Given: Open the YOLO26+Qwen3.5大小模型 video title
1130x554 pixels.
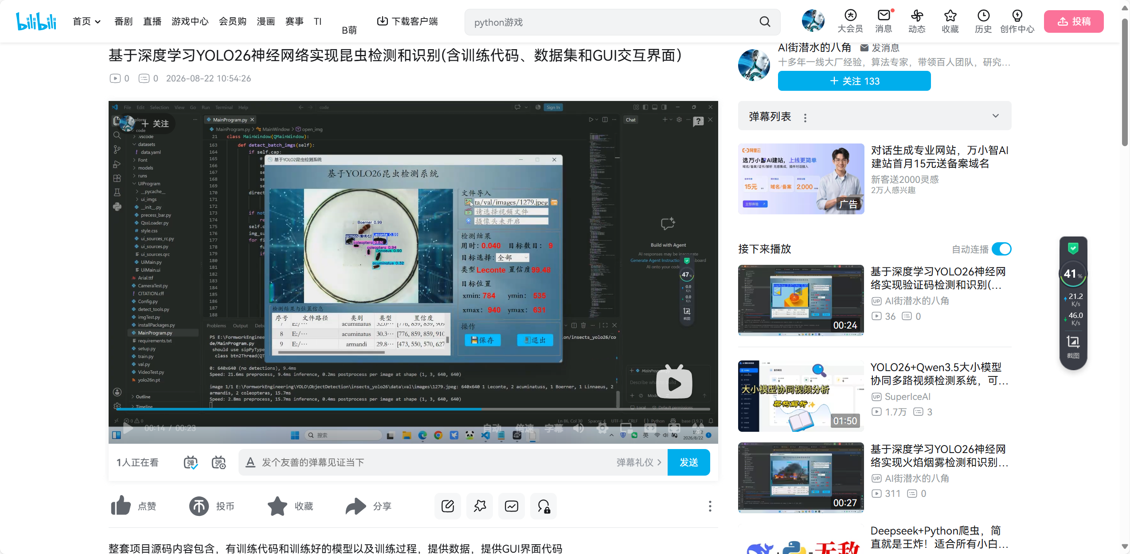Looking at the screenshot, I should 939,374.
